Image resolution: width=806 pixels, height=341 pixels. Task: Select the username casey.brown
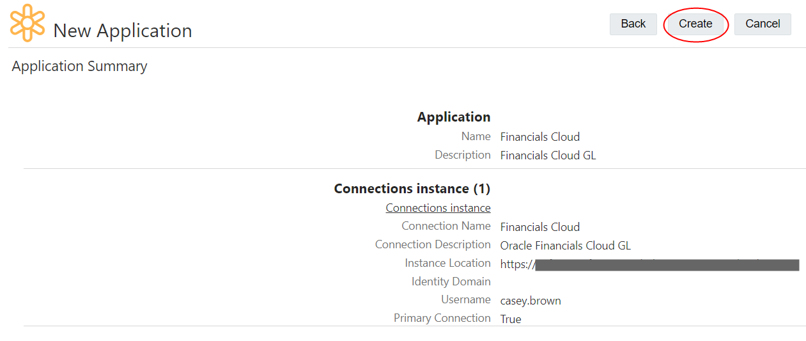[531, 301]
